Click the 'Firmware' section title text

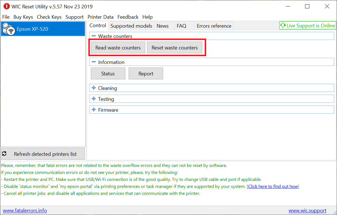click(108, 110)
